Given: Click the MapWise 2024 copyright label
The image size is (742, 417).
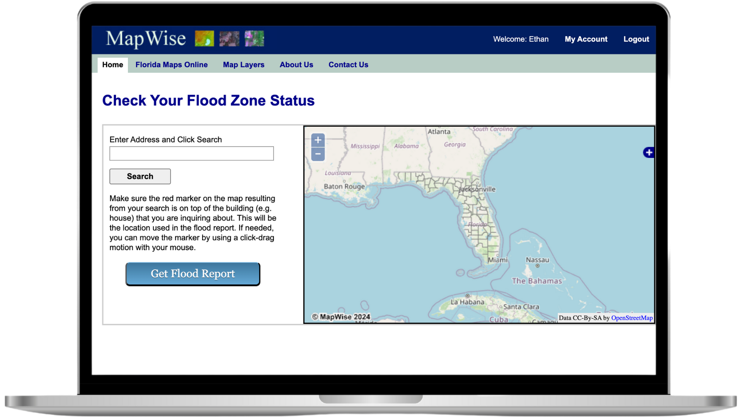Looking at the screenshot, I should (x=341, y=317).
